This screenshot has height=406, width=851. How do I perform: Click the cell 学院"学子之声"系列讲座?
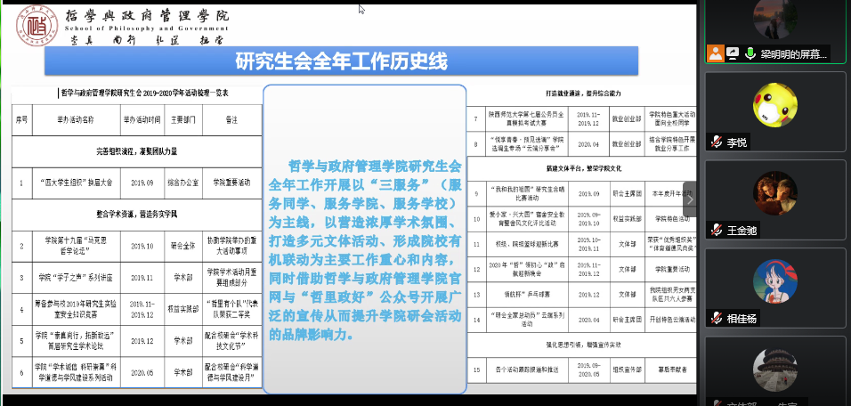pyautogui.click(x=76, y=278)
